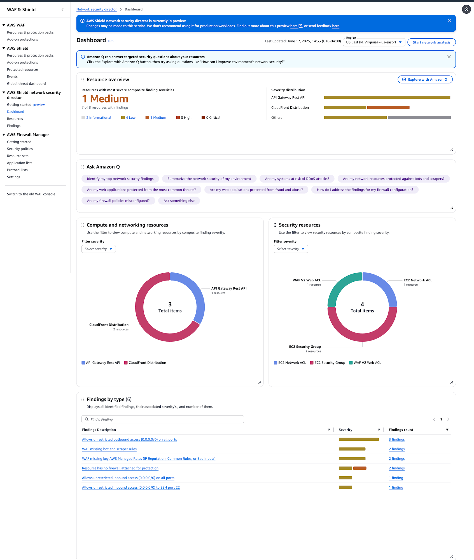Image resolution: width=474 pixels, height=560 pixels.
Task: Collapse the WAF & Shield side navigation
Action: [62, 10]
